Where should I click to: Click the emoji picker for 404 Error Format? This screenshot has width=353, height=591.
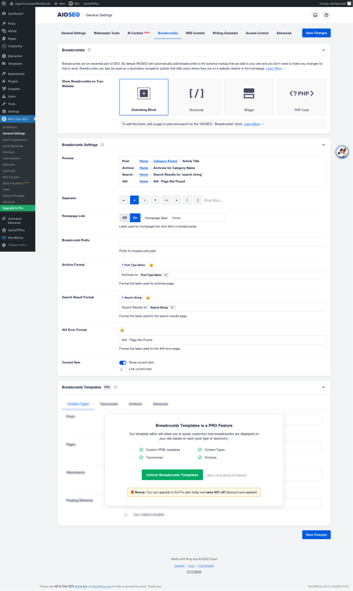point(122,330)
